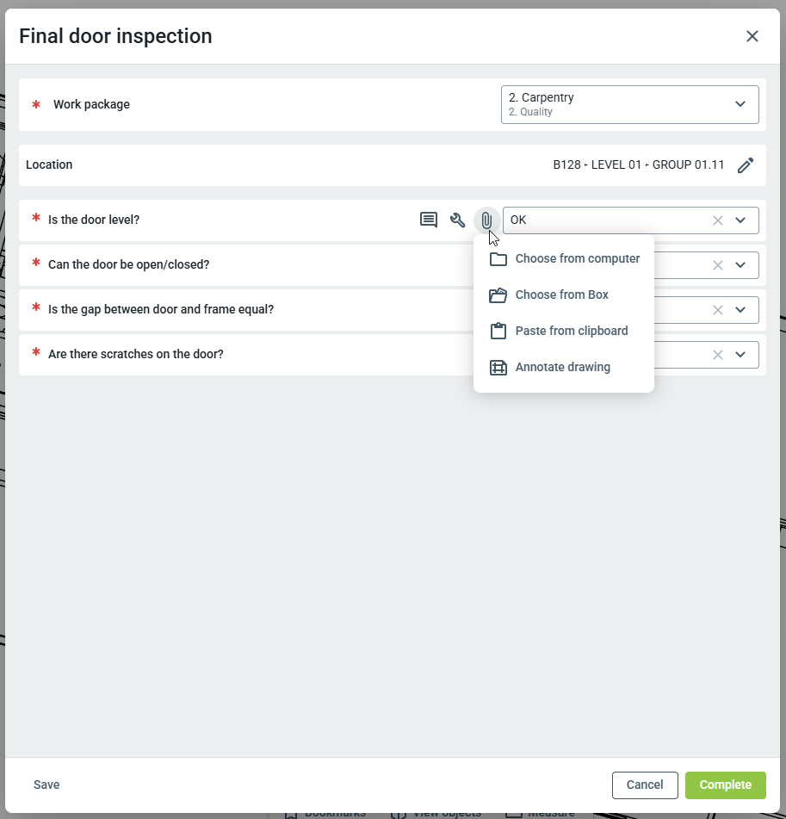Choose Paste from clipboard
Image resolution: width=786 pixels, height=819 pixels.
tap(571, 331)
